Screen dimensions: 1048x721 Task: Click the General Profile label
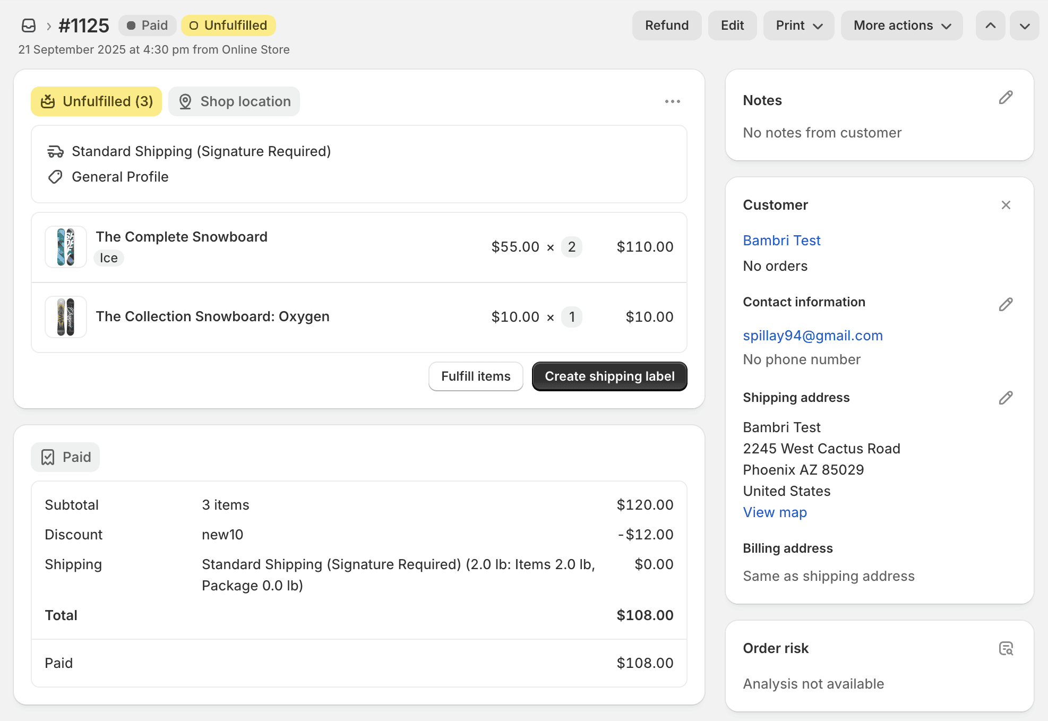120,177
